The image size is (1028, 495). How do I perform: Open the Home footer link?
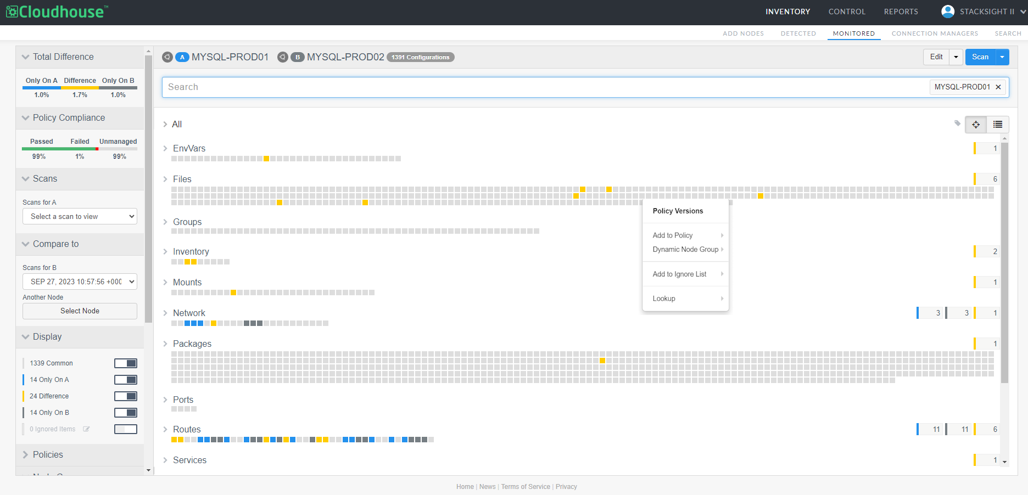(x=465, y=487)
